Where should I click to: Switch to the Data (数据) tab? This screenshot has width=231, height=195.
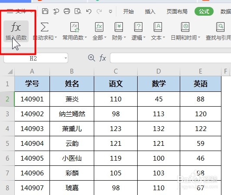click(225, 11)
